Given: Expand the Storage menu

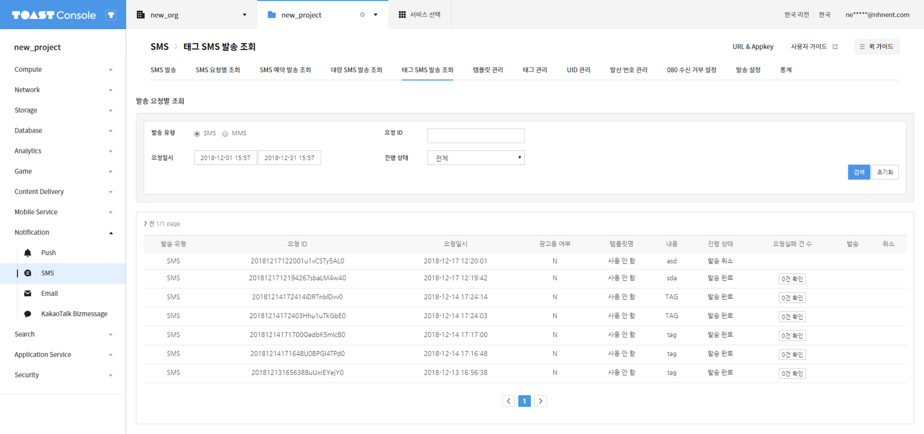Looking at the screenshot, I should pos(63,110).
